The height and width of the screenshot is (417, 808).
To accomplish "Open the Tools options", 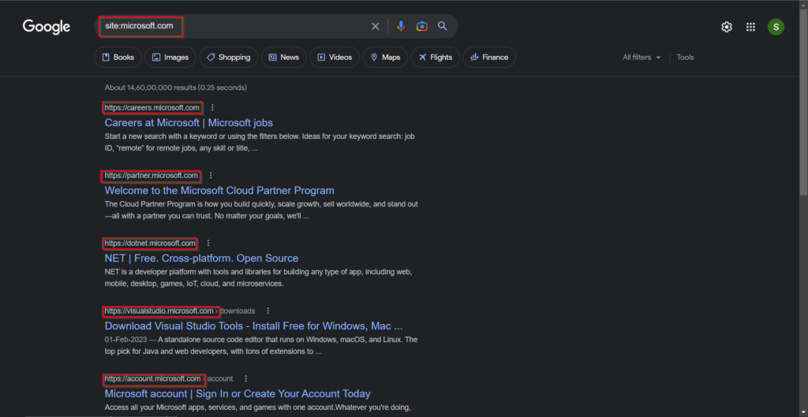I will pos(685,58).
